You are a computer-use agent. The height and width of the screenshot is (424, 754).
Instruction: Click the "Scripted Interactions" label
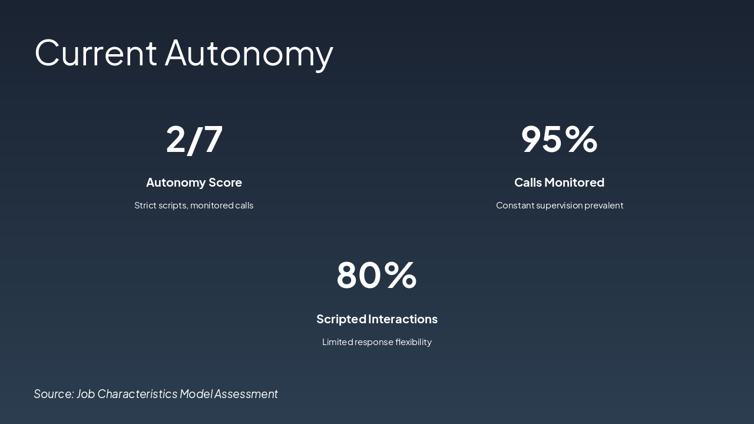pos(376,319)
